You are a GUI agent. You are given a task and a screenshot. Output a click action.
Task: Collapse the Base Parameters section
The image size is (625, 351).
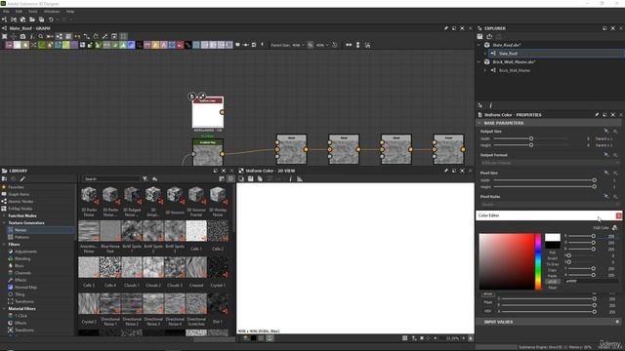coord(479,123)
